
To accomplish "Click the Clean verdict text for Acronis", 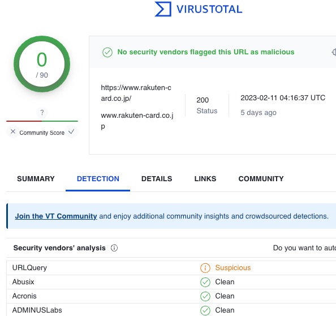I will coord(225,296).
